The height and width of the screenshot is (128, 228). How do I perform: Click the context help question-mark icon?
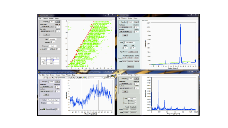(x=106, y=78)
